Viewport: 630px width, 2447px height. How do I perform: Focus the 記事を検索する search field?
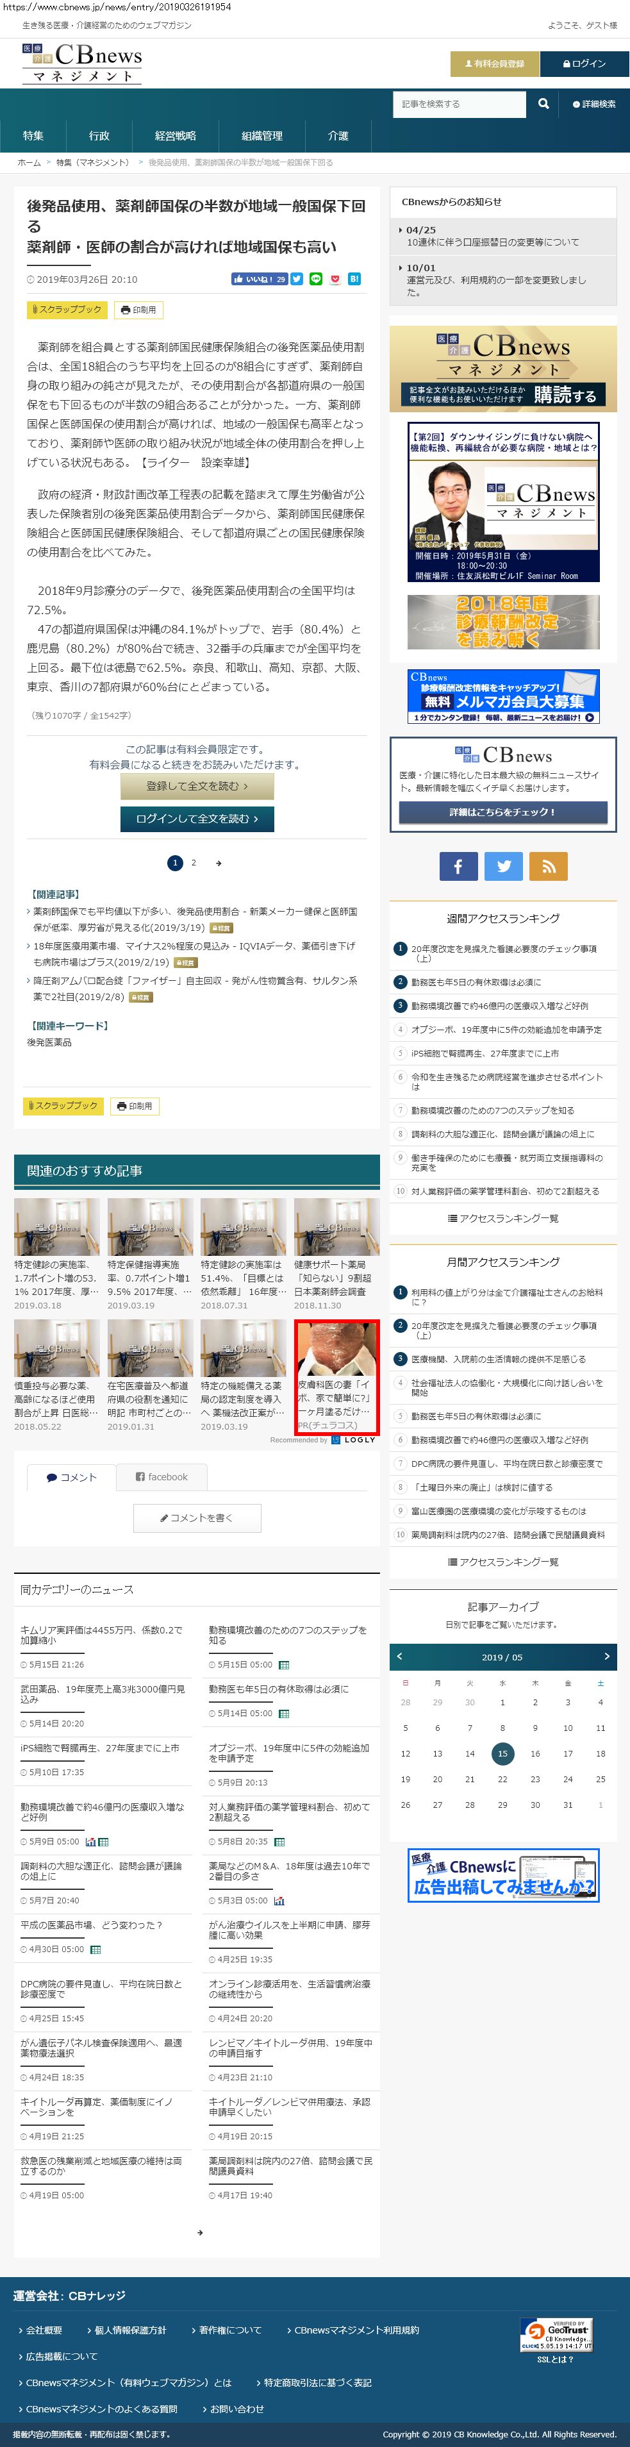(460, 104)
